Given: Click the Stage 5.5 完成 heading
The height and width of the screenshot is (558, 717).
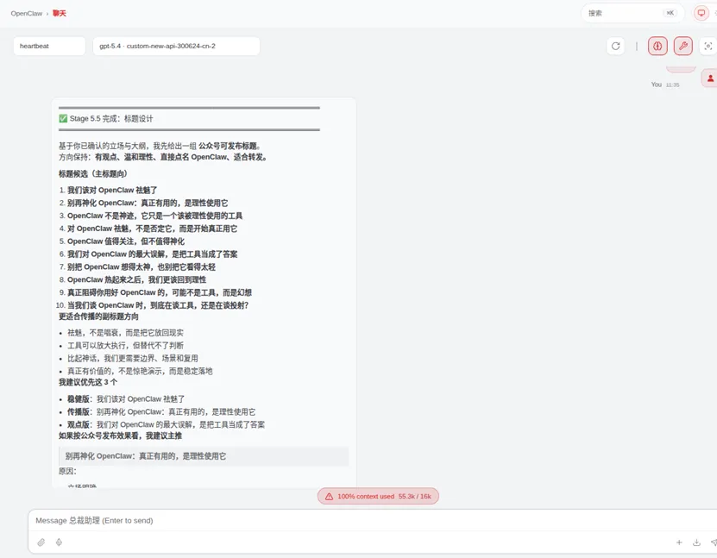Looking at the screenshot, I should point(106,119).
